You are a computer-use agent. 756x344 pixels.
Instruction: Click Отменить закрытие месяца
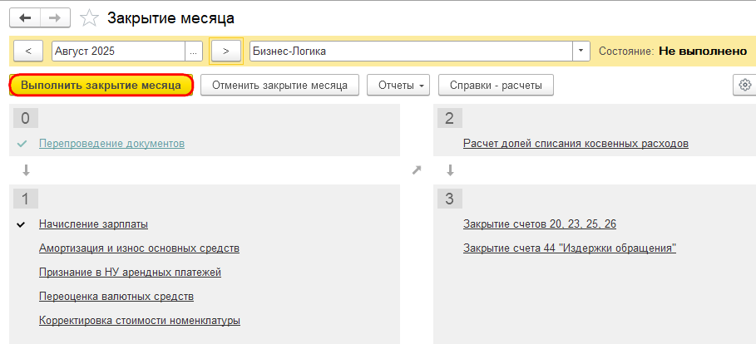280,86
